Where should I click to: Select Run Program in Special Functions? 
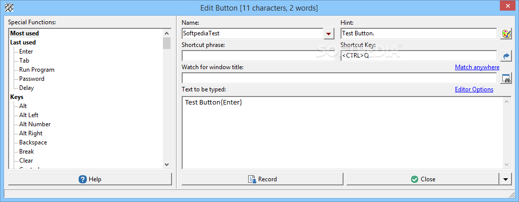click(x=36, y=70)
